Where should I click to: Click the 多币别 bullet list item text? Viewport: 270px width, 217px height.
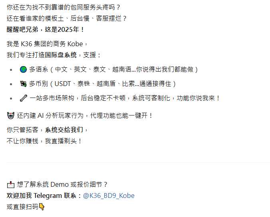pyautogui.click(x=102, y=84)
